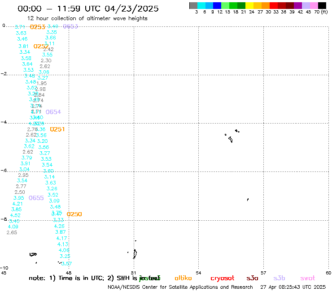Screen dimensions: 332x291
Task: Click the longitude axis label 51
Action: click(134, 273)
